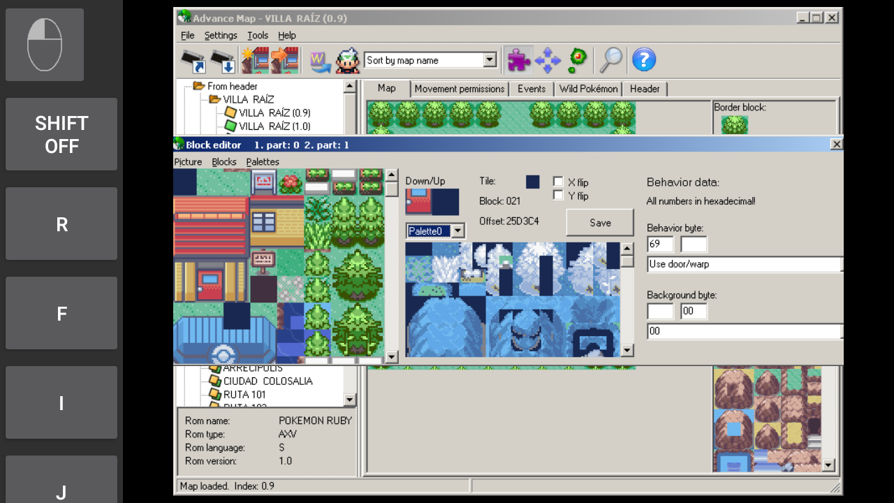Open the Tools menu
The height and width of the screenshot is (503, 894).
click(x=257, y=35)
